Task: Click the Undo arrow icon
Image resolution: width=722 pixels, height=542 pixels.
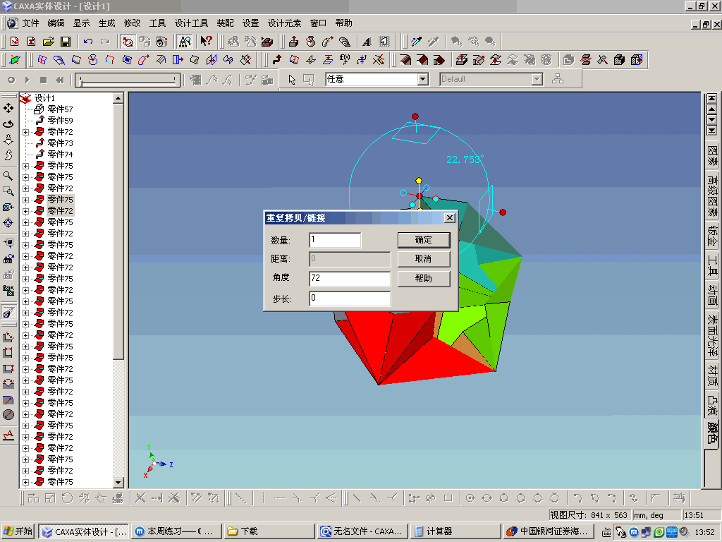Action: coord(88,42)
